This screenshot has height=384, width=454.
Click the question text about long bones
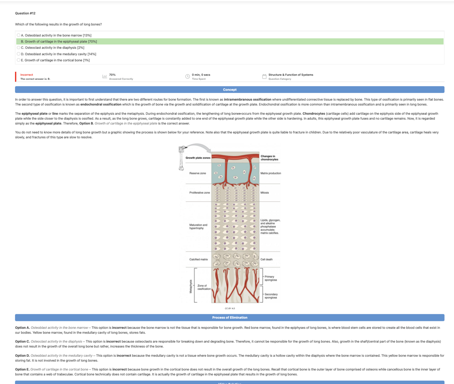point(58,25)
